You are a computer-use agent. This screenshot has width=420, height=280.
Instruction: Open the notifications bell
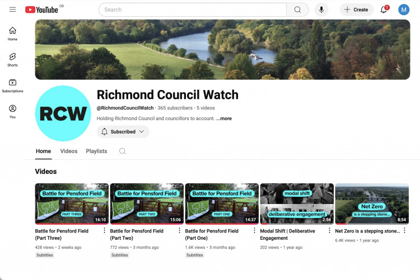(x=384, y=10)
